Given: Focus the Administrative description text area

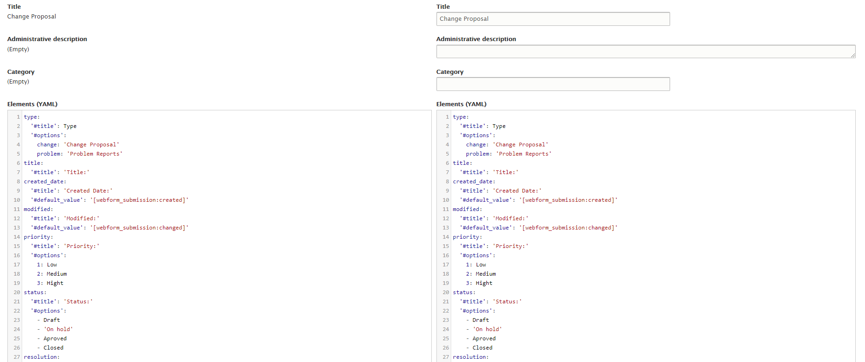Looking at the screenshot, I should [x=646, y=51].
